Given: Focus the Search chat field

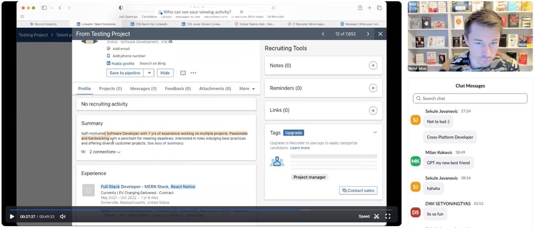Looking at the screenshot, I should tap(470, 98).
